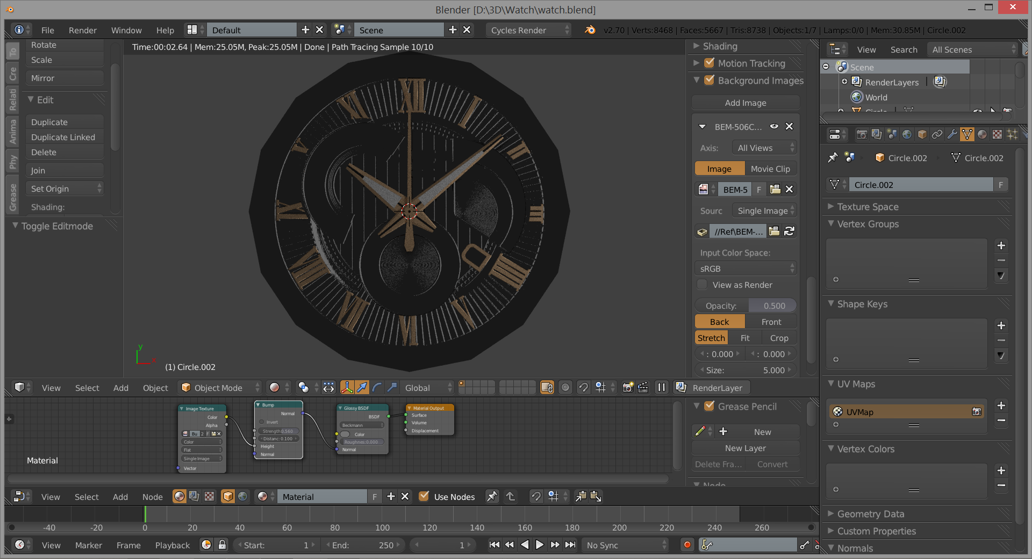Image resolution: width=1032 pixels, height=559 pixels.
Task: Adjust the background image Opacity slider
Action: tap(746, 306)
